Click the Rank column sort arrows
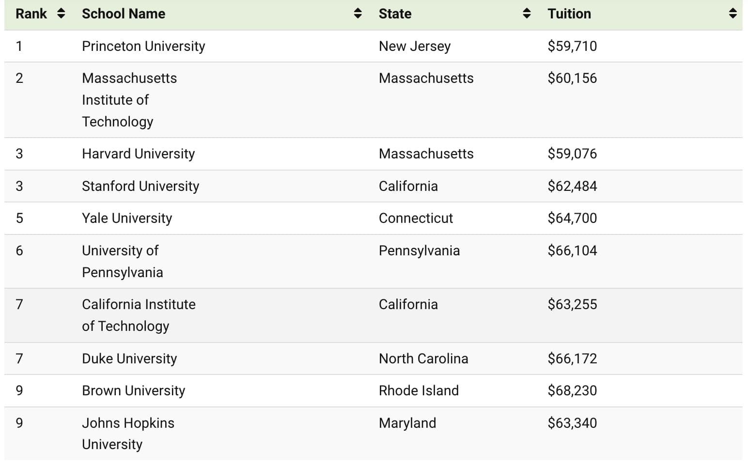The height and width of the screenshot is (467, 748). (61, 14)
